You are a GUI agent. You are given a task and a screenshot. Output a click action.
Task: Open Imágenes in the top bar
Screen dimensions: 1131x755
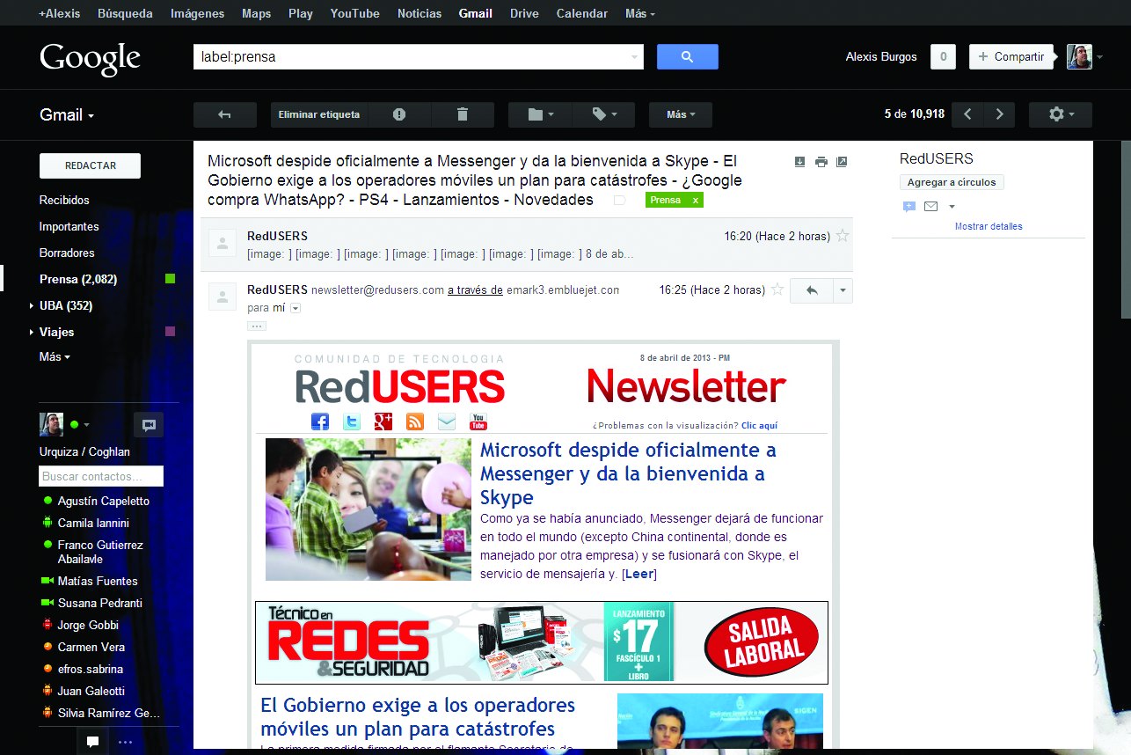(x=197, y=13)
